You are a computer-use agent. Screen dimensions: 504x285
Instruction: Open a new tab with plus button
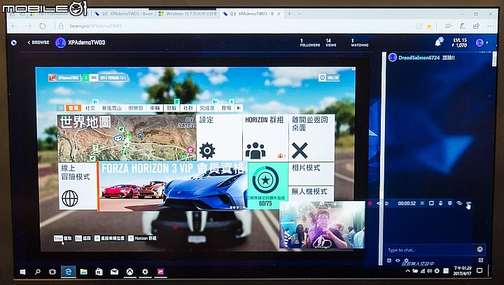tap(289, 14)
